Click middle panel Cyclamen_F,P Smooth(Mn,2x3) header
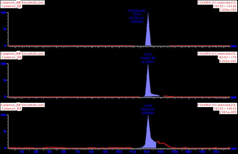The height and width of the screenshot is (154, 238). [23, 54]
